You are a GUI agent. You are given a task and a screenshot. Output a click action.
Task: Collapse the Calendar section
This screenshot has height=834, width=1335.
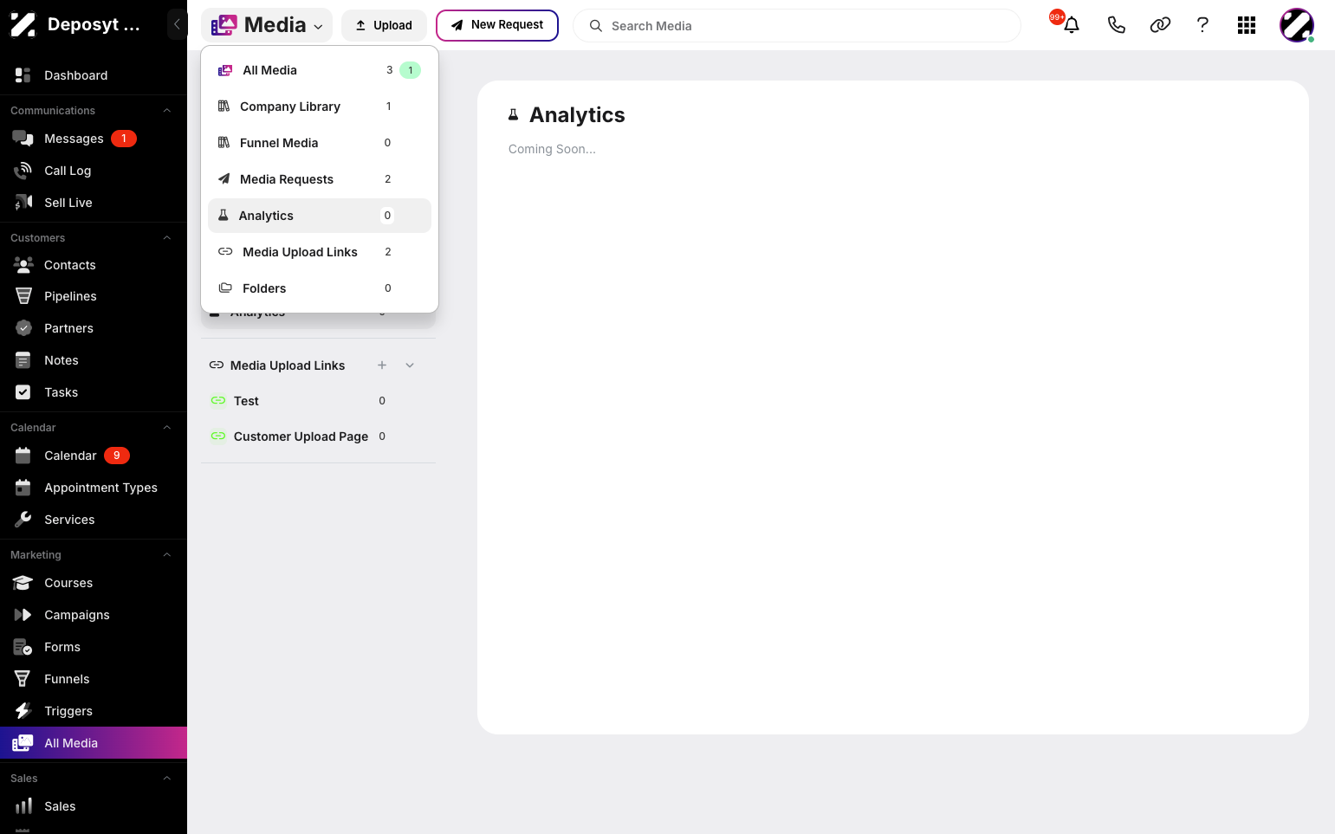167,428
